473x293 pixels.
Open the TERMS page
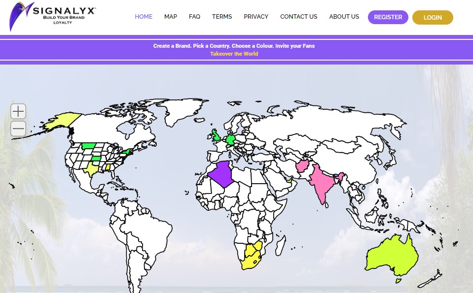click(x=222, y=16)
